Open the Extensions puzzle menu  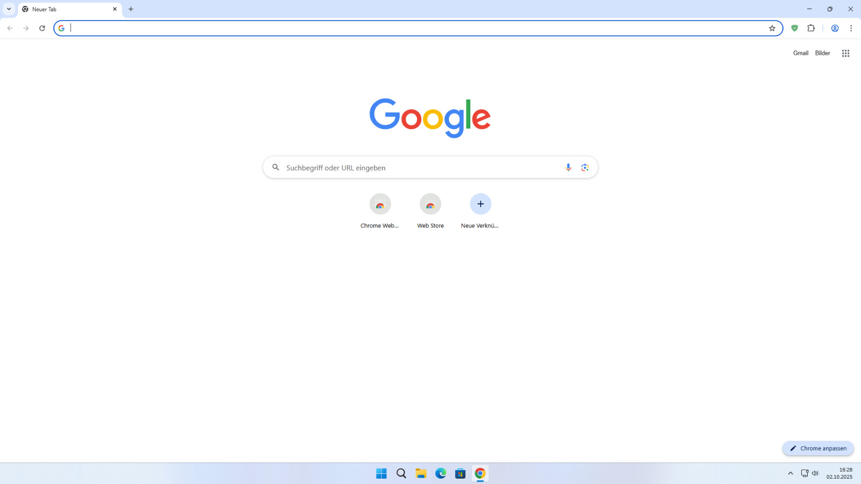point(811,28)
